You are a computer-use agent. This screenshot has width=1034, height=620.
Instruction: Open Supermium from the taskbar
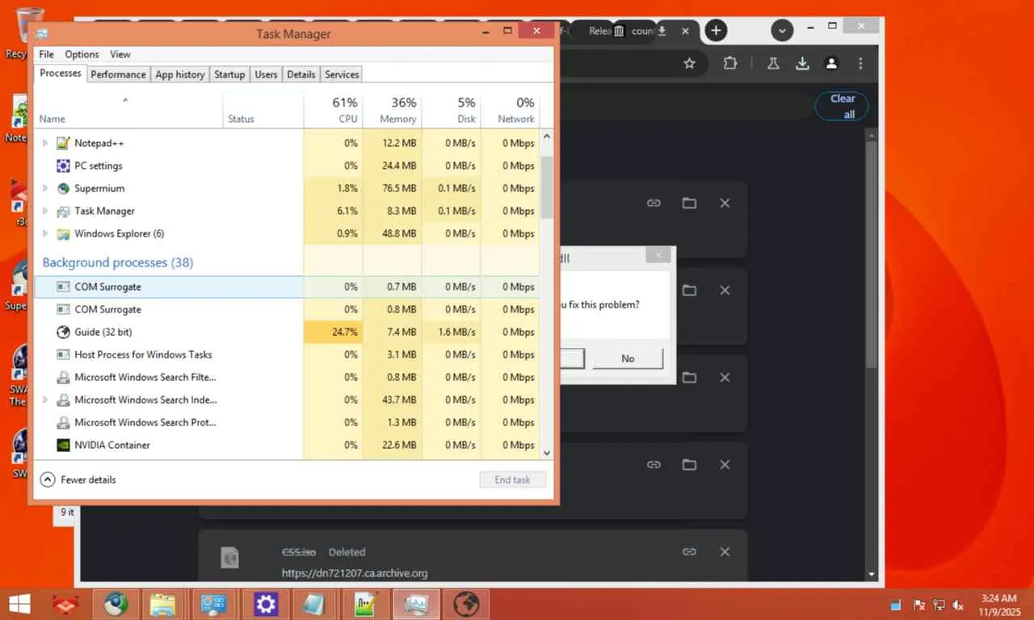point(116,604)
